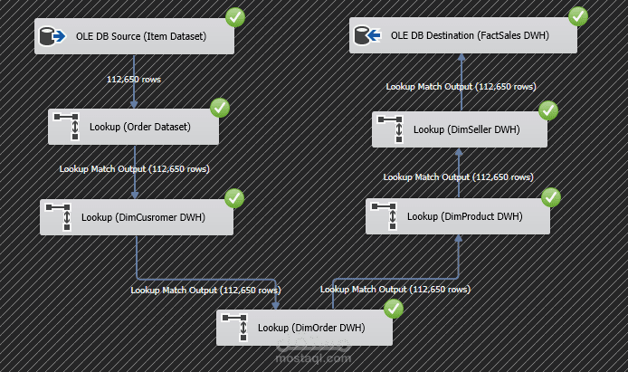Select path label leaving Lookup (DimOrder DWH)
628x372 pixels.
pyautogui.click(x=395, y=290)
